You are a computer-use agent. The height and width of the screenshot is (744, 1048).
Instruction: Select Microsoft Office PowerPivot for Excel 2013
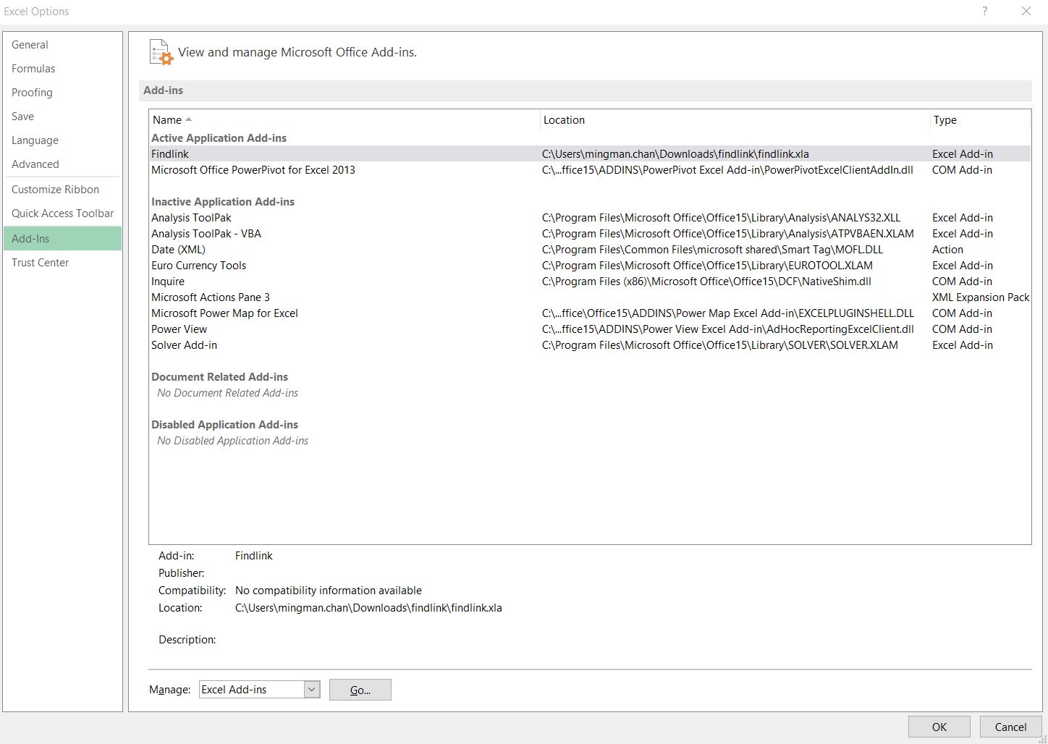589,170
